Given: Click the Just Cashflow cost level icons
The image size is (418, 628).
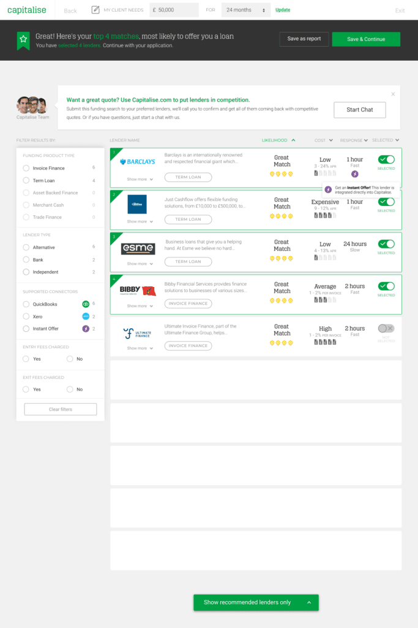Looking at the screenshot, I should tap(325, 215).
